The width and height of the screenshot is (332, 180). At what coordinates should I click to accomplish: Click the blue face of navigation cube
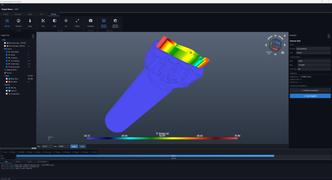point(278,43)
